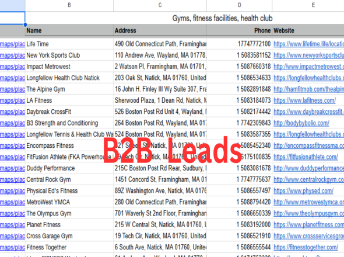Open the LA Fitness website link

coord(304,100)
